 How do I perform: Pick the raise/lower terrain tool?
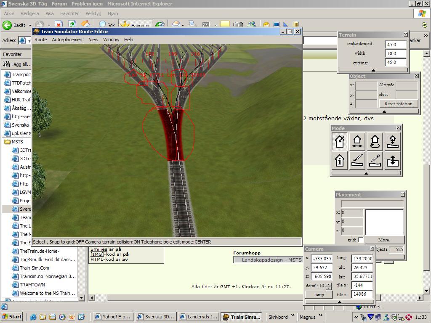point(393,160)
